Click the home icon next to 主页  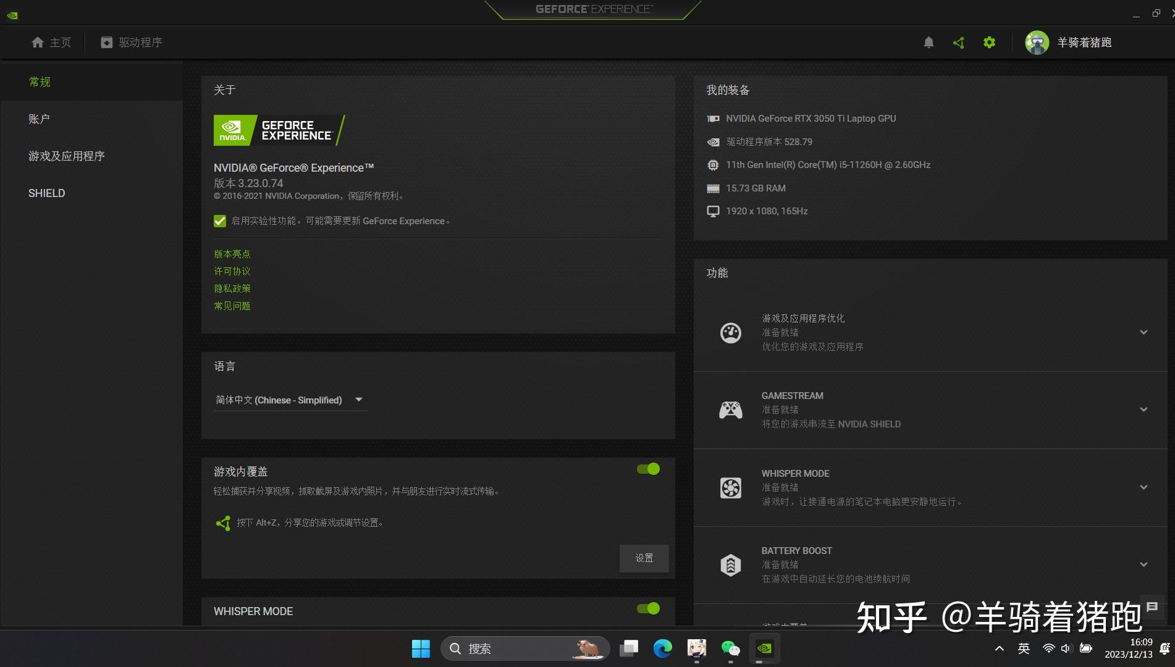click(x=38, y=42)
